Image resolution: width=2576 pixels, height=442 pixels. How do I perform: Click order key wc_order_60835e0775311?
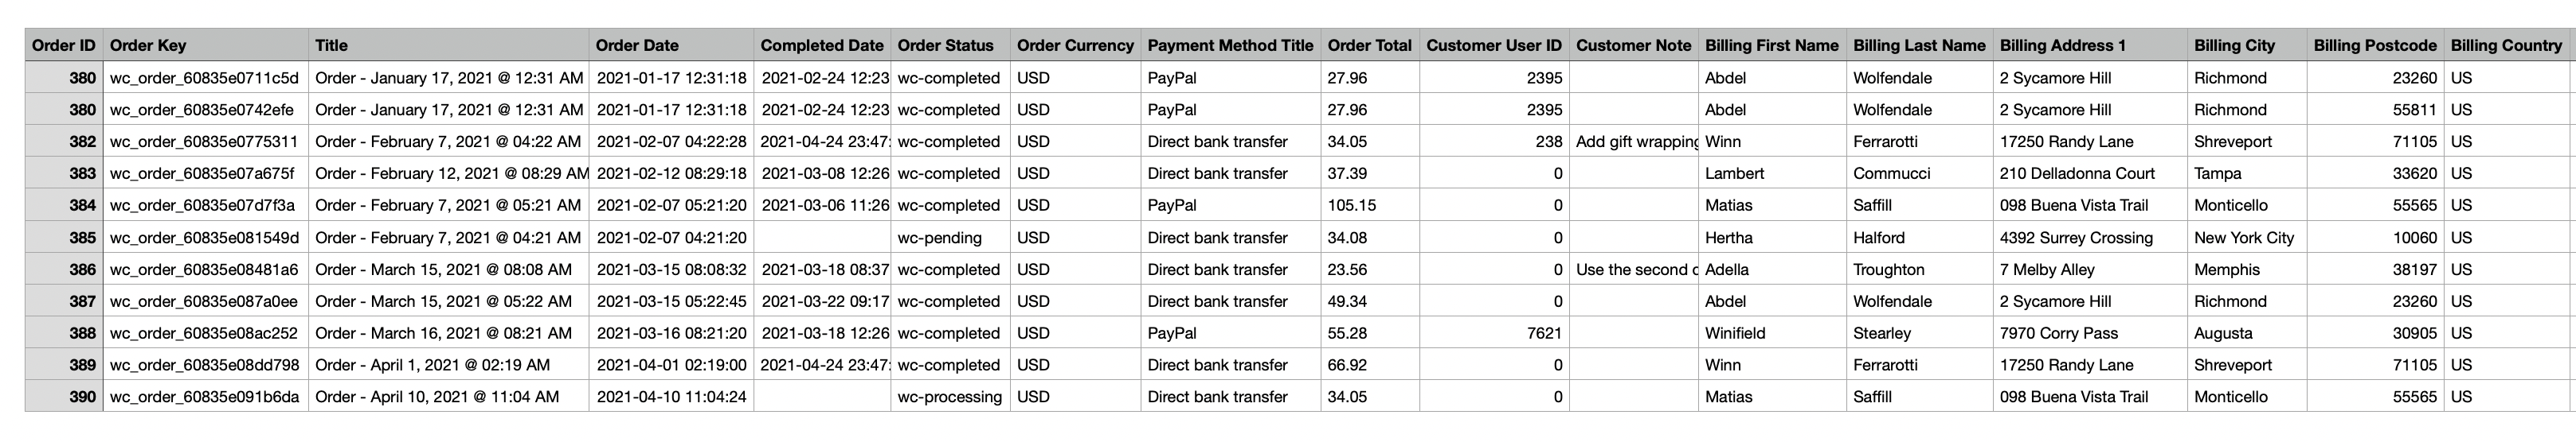[204, 142]
